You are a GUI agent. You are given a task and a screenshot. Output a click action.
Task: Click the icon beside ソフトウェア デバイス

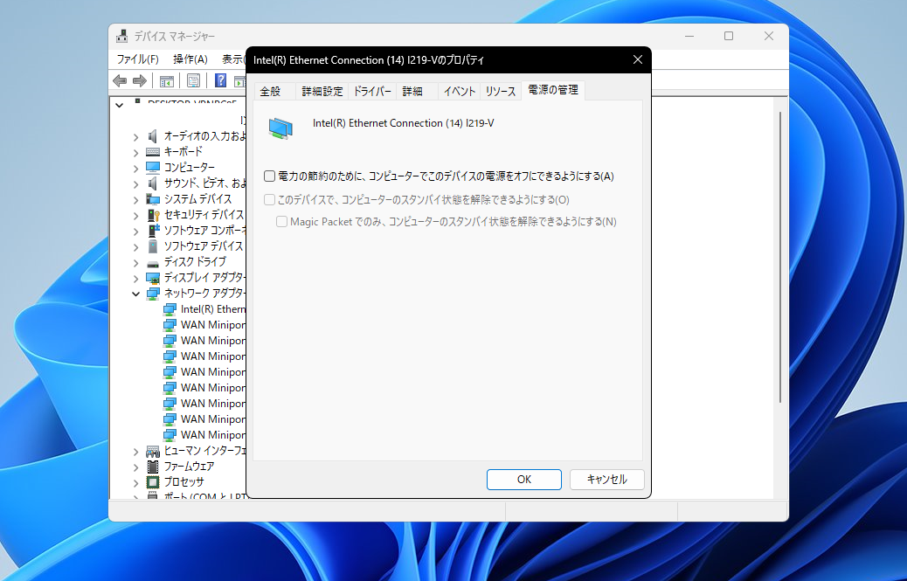(x=153, y=246)
